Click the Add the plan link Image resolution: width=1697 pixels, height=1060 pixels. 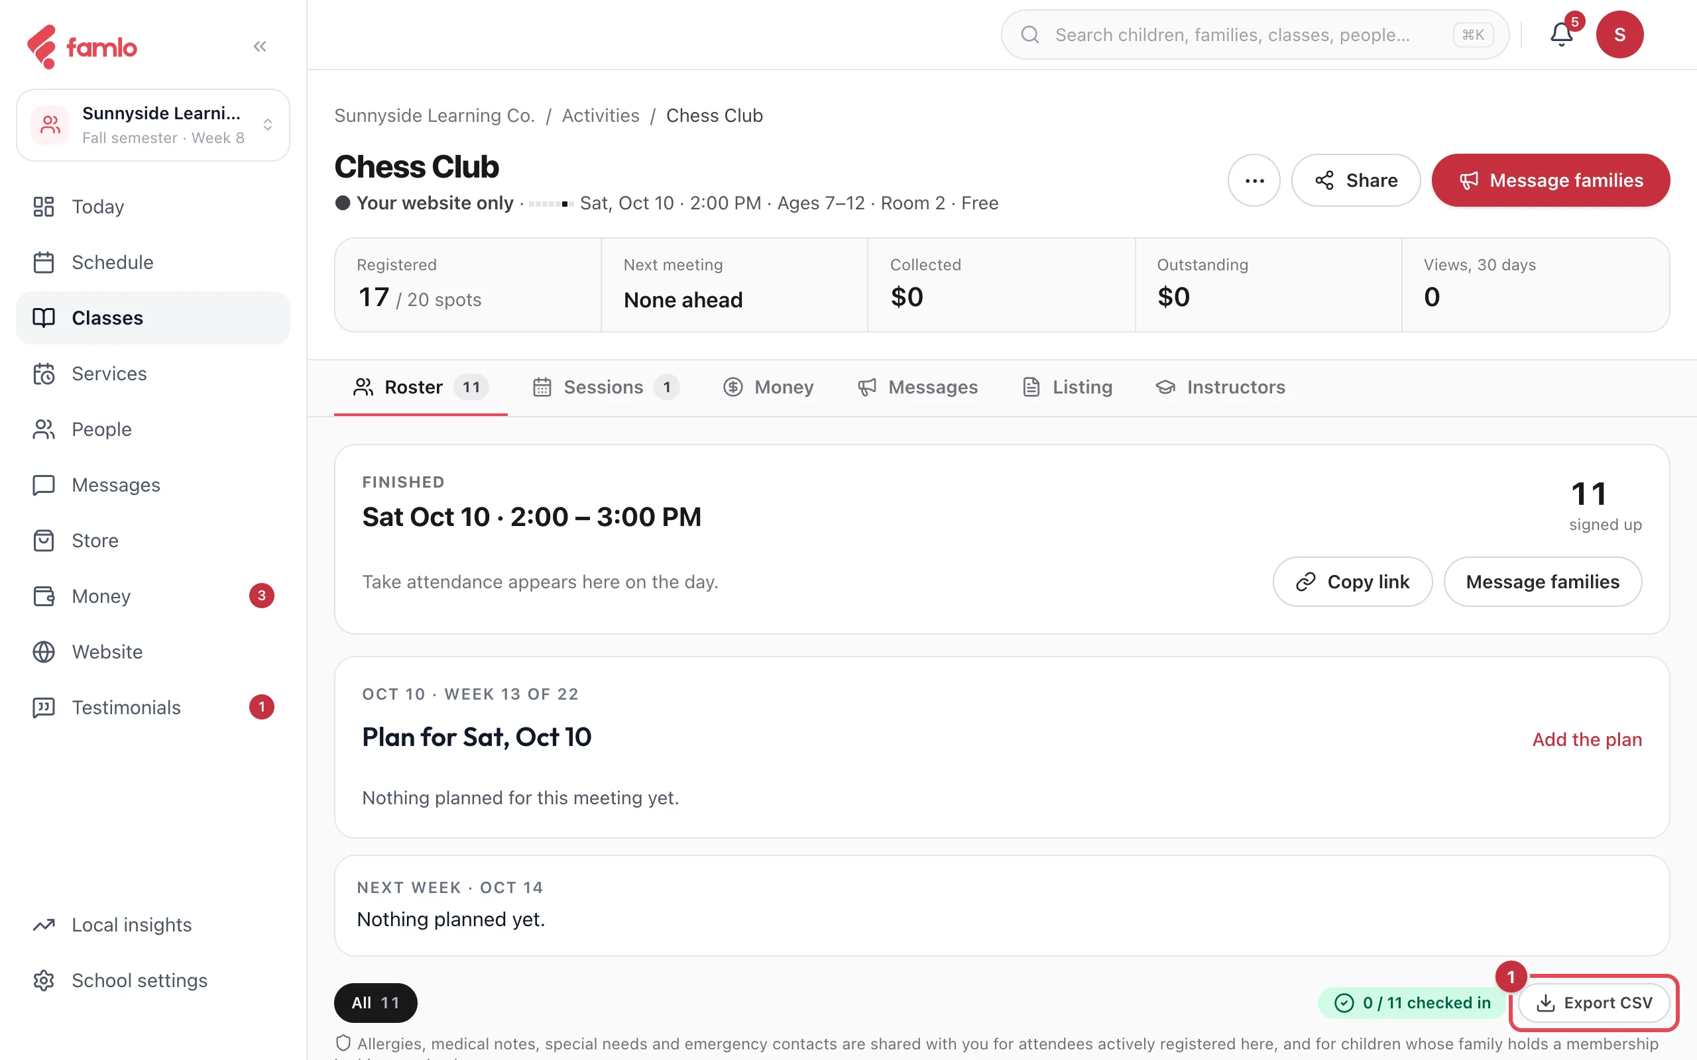[x=1587, y=739]
